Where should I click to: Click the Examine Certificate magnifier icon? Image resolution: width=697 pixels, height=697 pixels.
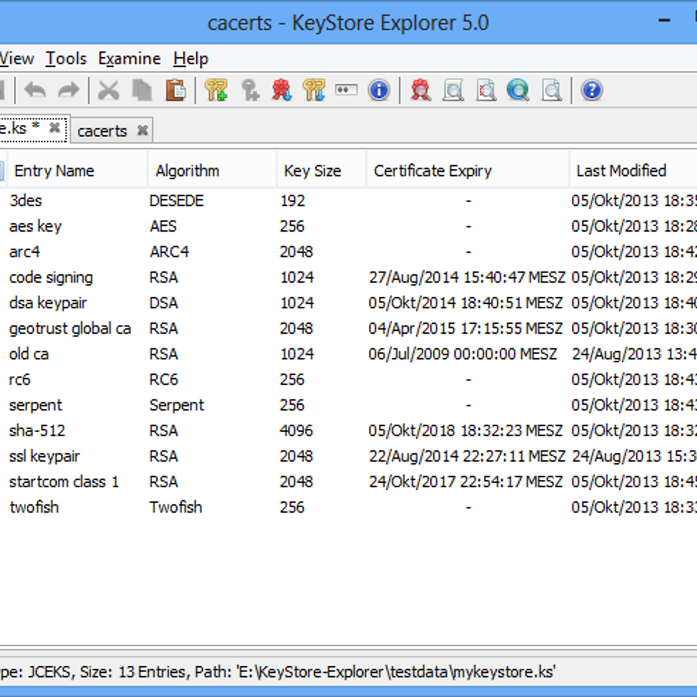coord(421,90)
